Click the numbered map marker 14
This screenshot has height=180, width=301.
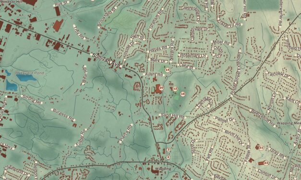pyautogui.click(x=168, y=70)
